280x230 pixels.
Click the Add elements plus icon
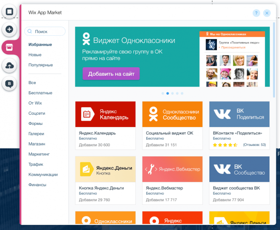(x=9, y=29)
